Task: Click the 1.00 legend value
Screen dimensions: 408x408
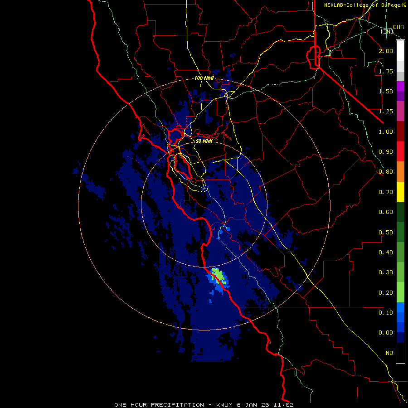Action: click(386, 131)
